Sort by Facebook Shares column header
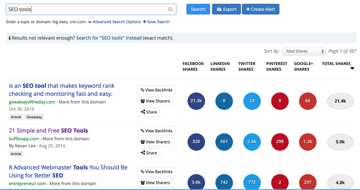360x190 pixels. 193,66
